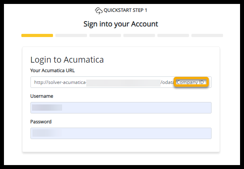Click the "Your Acumatica URL" label
244x169 pixels.
(53, 71)
